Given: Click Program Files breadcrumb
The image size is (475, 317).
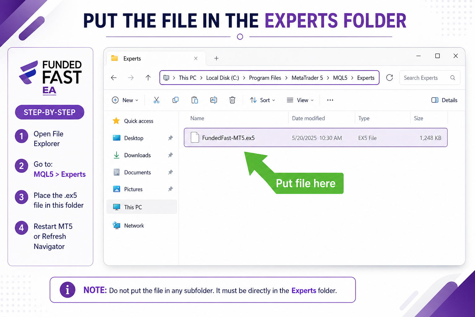Looking at the screenshot, I should pyautogui.click(x=265, y=78).
